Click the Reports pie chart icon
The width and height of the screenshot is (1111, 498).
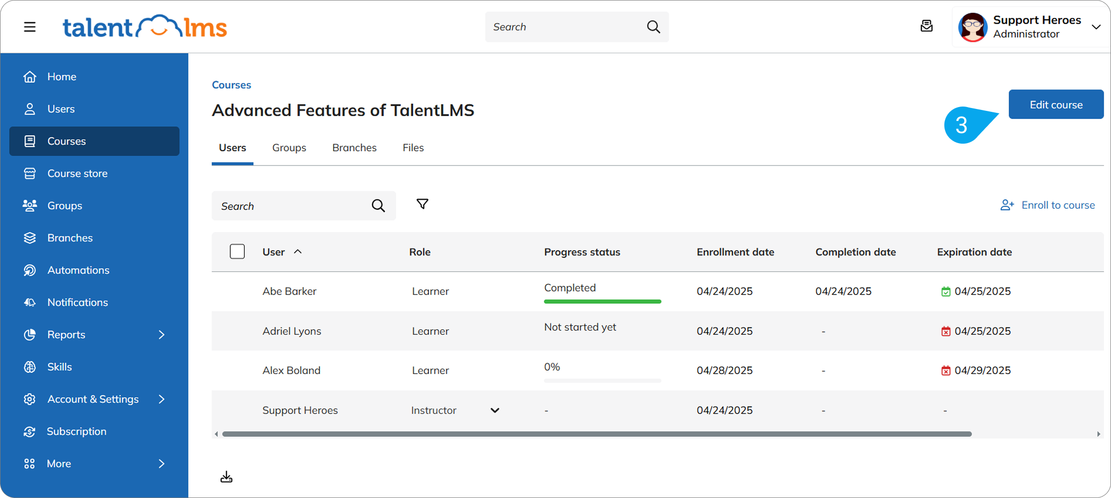[x=30, y=335]
